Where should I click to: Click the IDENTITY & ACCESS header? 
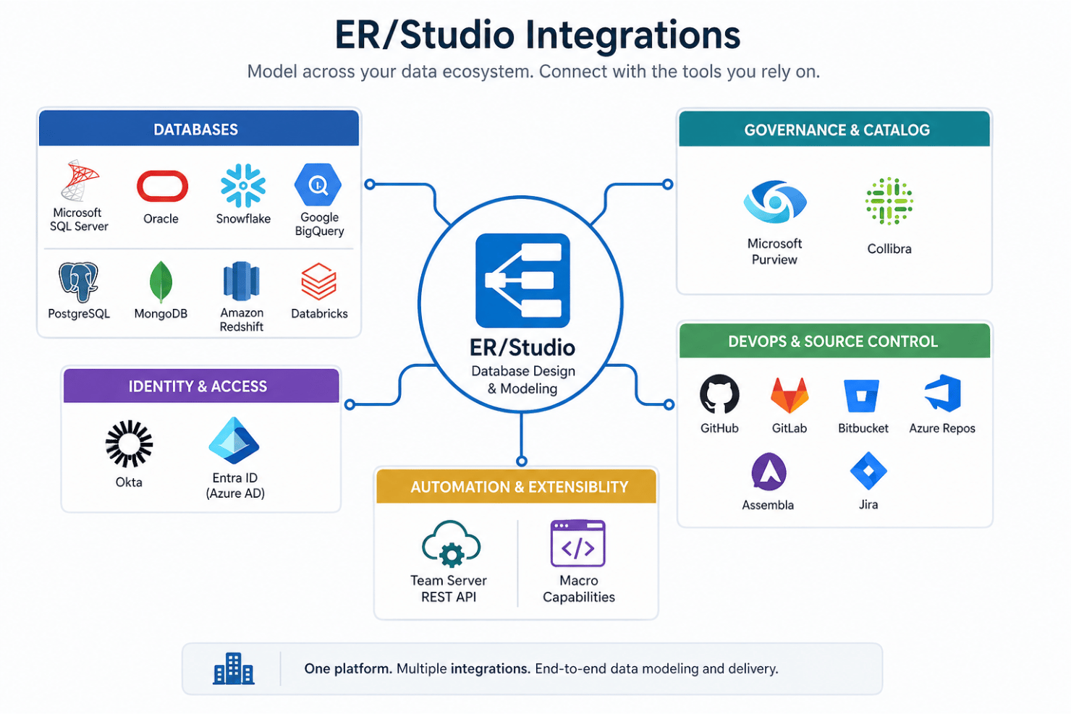(201, 386)
